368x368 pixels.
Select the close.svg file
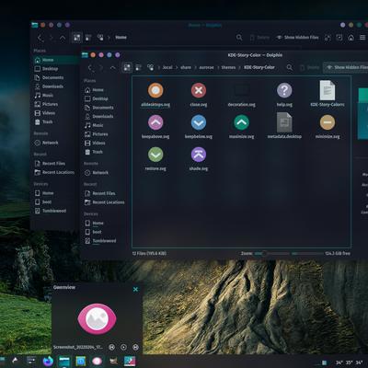point(199,95)
